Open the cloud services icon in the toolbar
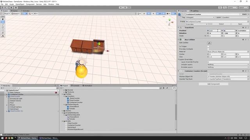 point(11,7)
